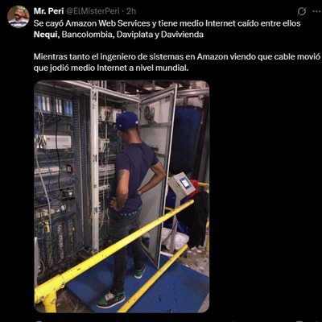Click the blue cap in the photo

tap(126, 121)
